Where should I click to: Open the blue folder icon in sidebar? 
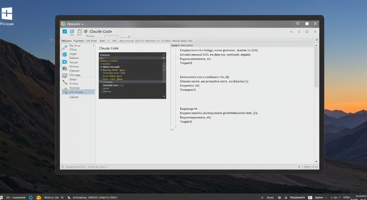(65, 68)
